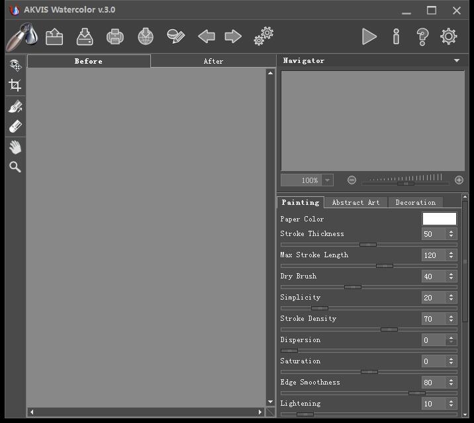Select the Crop tool
This screenshot has width=474, height=423.
pyautogui.click(x=15, y=85)
